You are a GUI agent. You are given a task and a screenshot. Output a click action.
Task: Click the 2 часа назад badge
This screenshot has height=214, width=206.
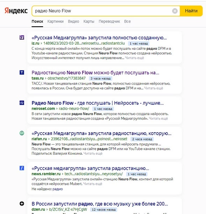tap(142, 139)
